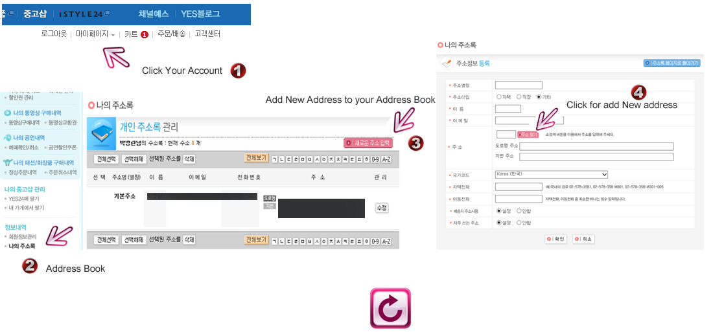The width and height of the screenshot is (713, 334).
Task: Select the 직장 address type radio button
Action: [x=519, y=96]
